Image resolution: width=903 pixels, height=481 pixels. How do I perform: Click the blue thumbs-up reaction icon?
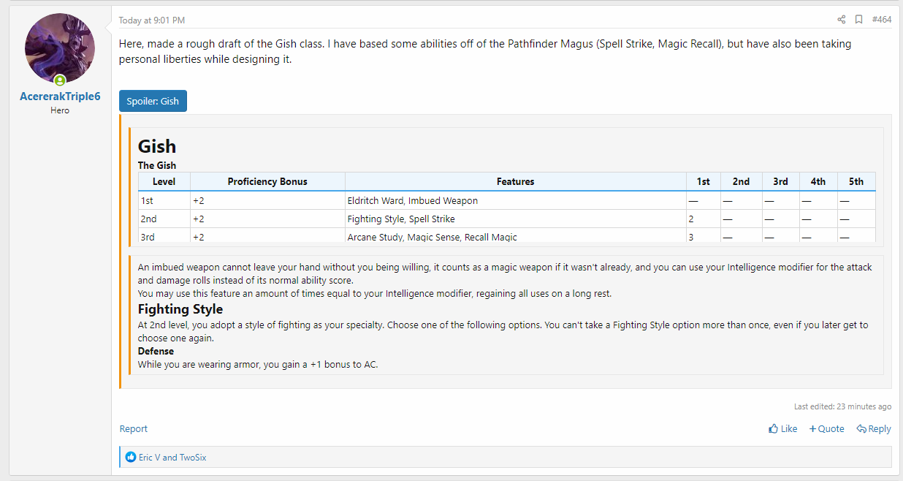131,457
